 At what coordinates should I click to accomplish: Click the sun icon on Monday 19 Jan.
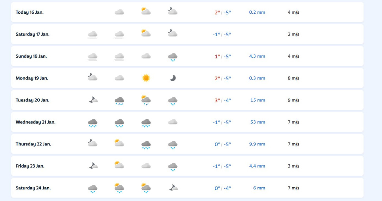(x=146, y=78)
